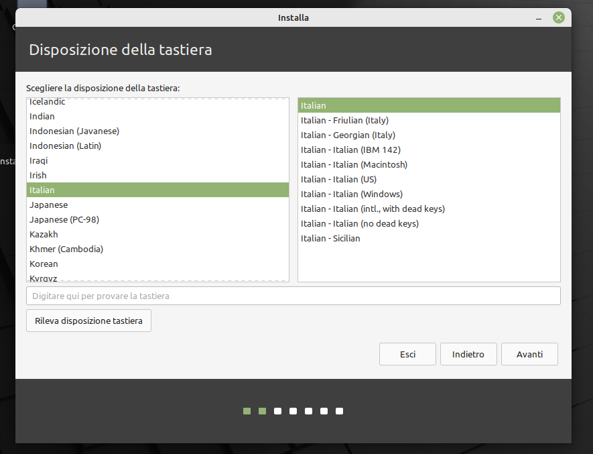
Task: Minimize the Installa window
Action: (539, 18)
